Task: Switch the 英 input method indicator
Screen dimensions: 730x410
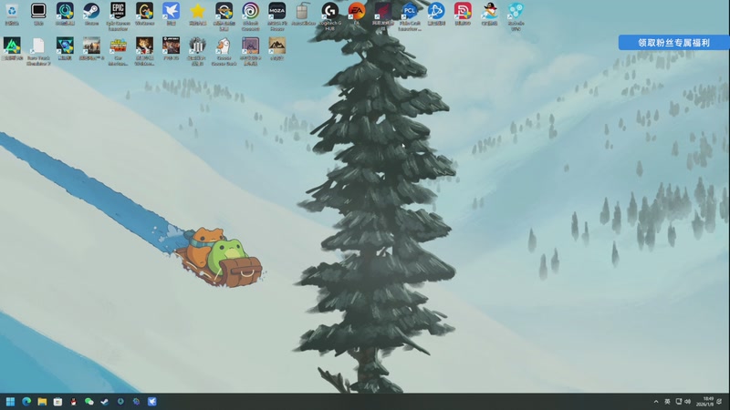Action: pyautogui.click(x=667, y=402)
